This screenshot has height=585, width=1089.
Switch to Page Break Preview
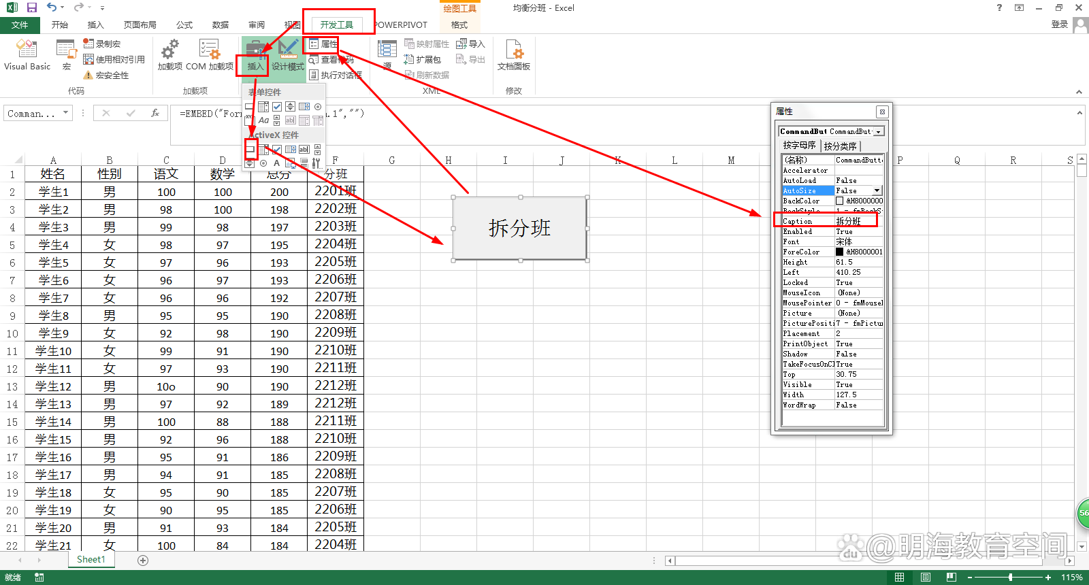[951, 577]
